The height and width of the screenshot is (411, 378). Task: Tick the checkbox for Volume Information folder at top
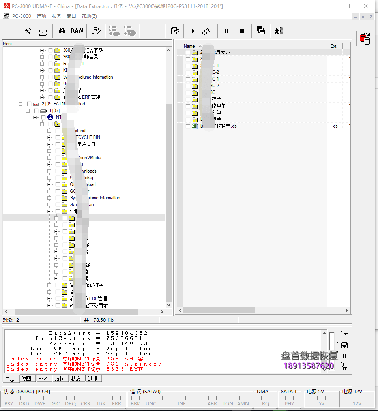click(51, 77)
